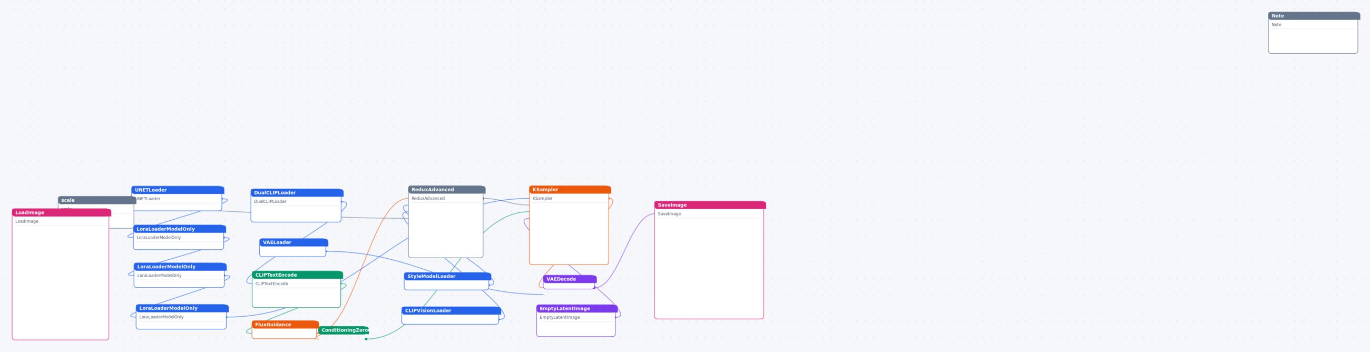Click the small "LoadImage" label inside the node body
This screenshot has height=352, width=1370.
(x=26, y=221)
